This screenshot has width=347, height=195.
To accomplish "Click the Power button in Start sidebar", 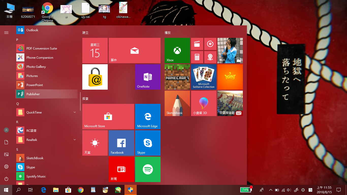I will click(6, 179).
